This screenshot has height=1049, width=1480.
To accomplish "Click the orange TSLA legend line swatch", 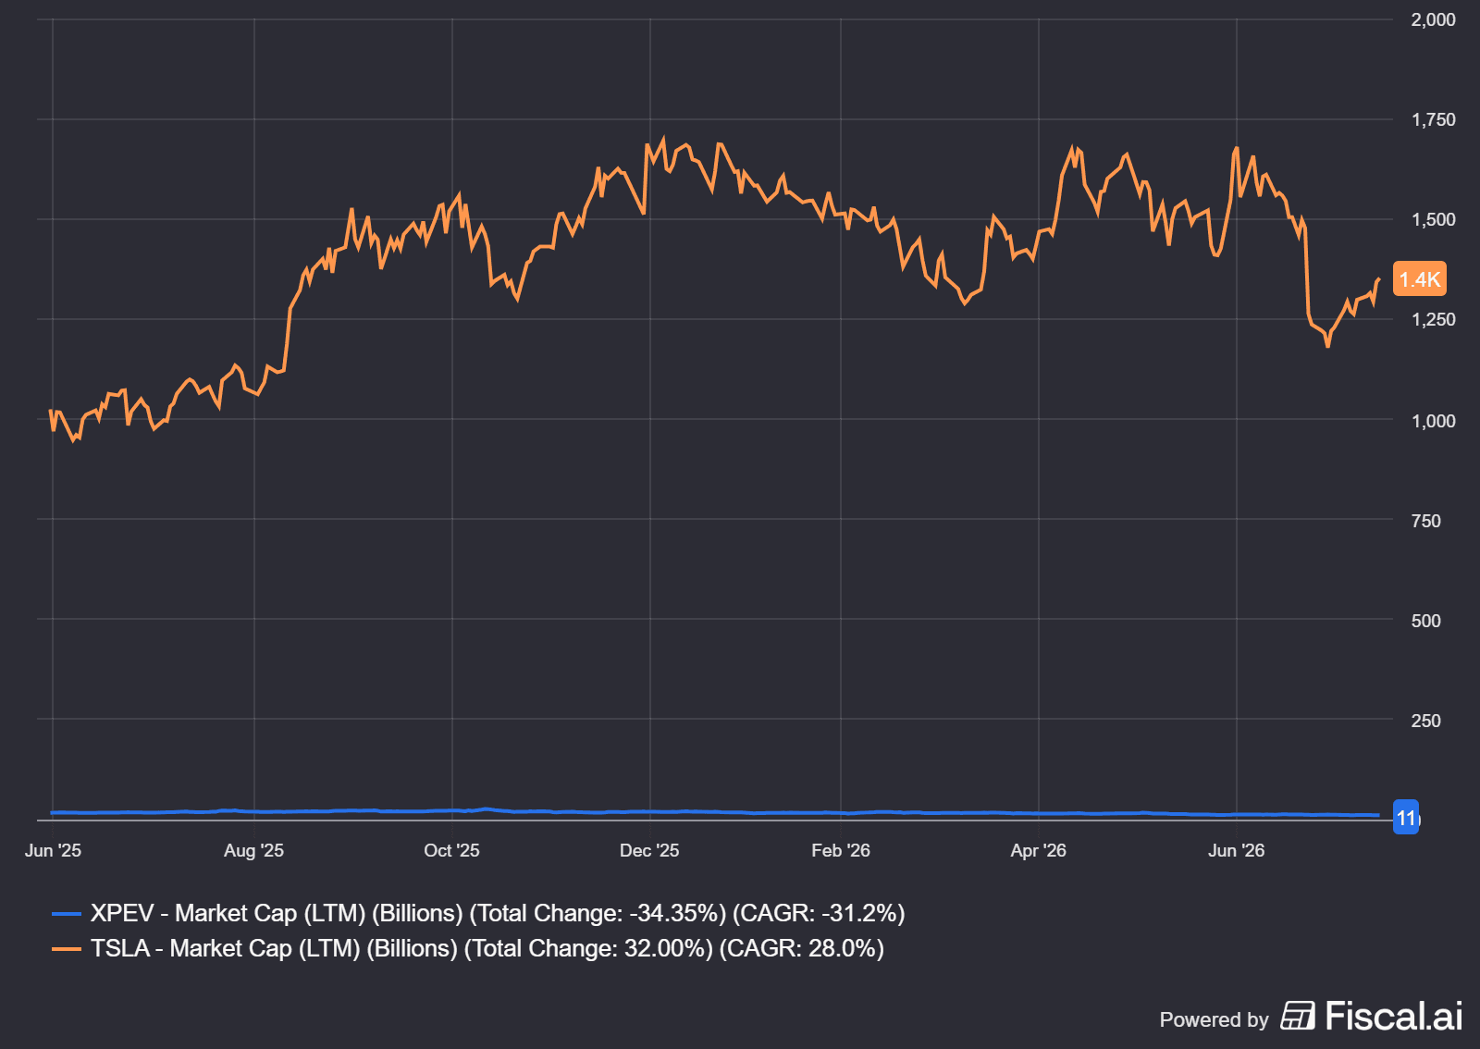I will pos(67,949).
